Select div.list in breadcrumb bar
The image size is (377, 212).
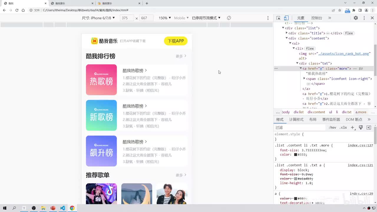coord(299,112)
